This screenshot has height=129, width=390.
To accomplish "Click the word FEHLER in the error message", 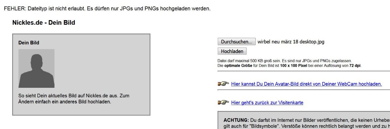I will [x=15, y=9].
